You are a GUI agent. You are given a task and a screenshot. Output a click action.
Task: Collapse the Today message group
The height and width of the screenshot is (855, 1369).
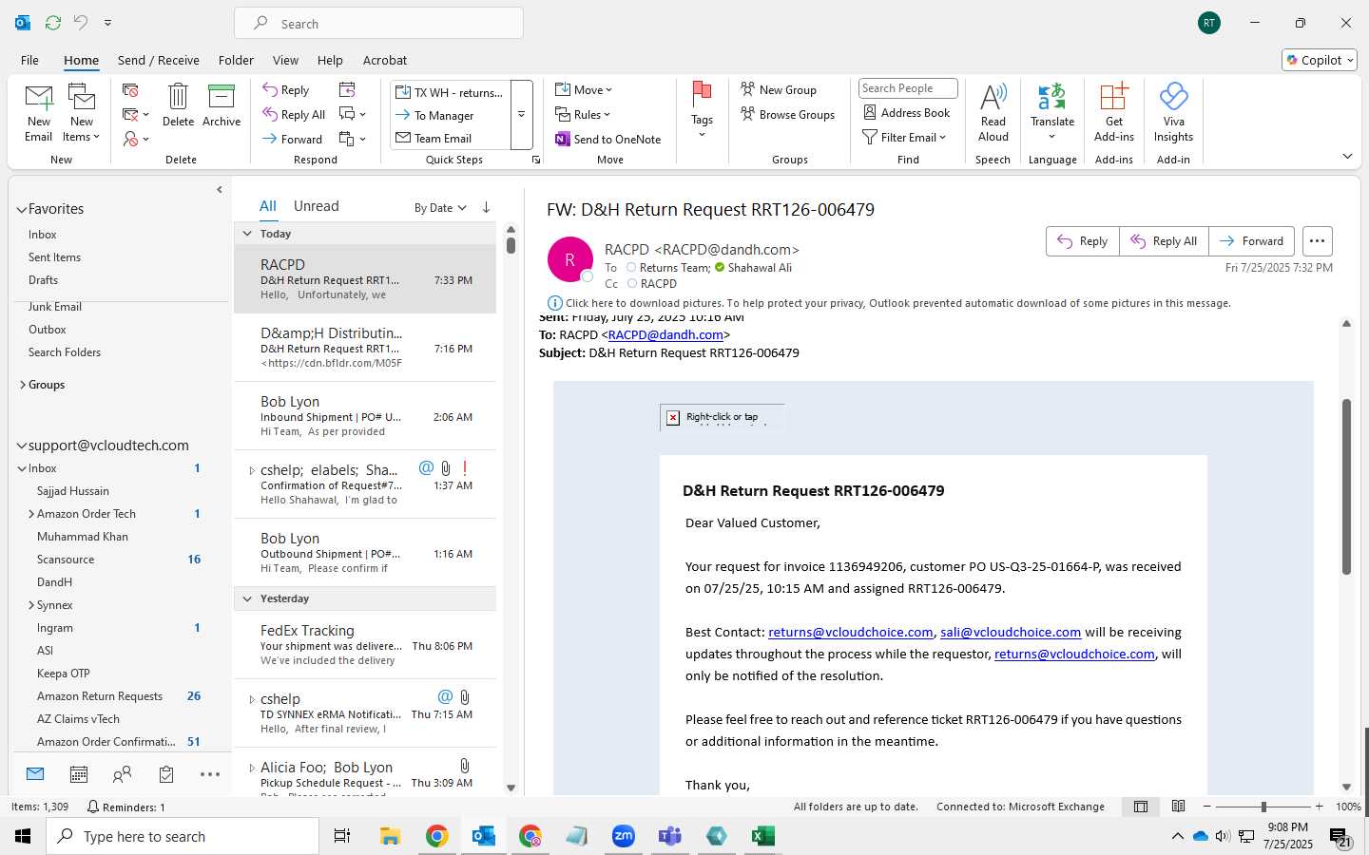[247, 234]
